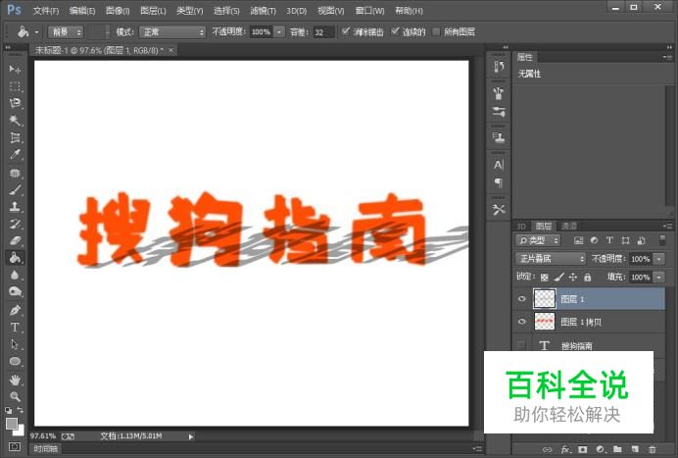Select the Clone Stamp tool
This screenshot has height=458, width=678.
[15, 207]
